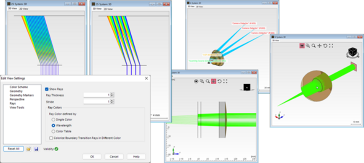This screenshot has height=163, width=364.
Task: Open the Perspective settings category
Action: [17, 99]
